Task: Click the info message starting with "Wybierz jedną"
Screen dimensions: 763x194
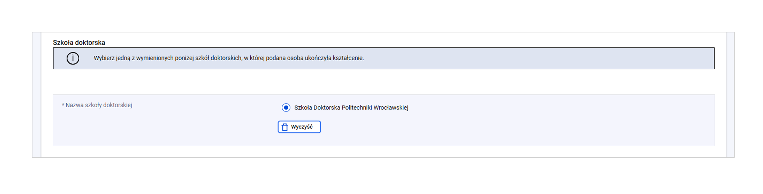Action: [228, 58]
